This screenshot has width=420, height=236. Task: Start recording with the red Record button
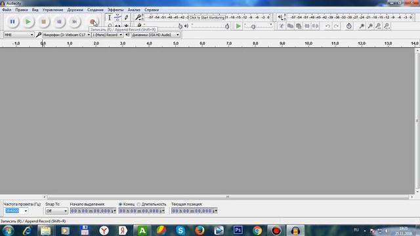[93, 22]
